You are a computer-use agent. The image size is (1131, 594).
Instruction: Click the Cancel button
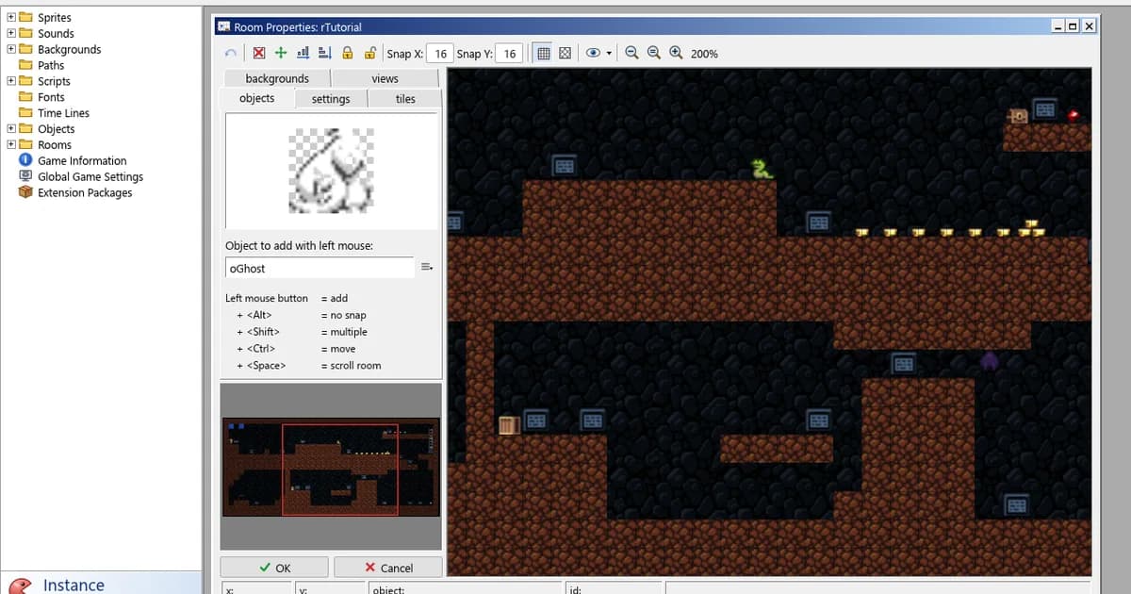click(387, 568)
